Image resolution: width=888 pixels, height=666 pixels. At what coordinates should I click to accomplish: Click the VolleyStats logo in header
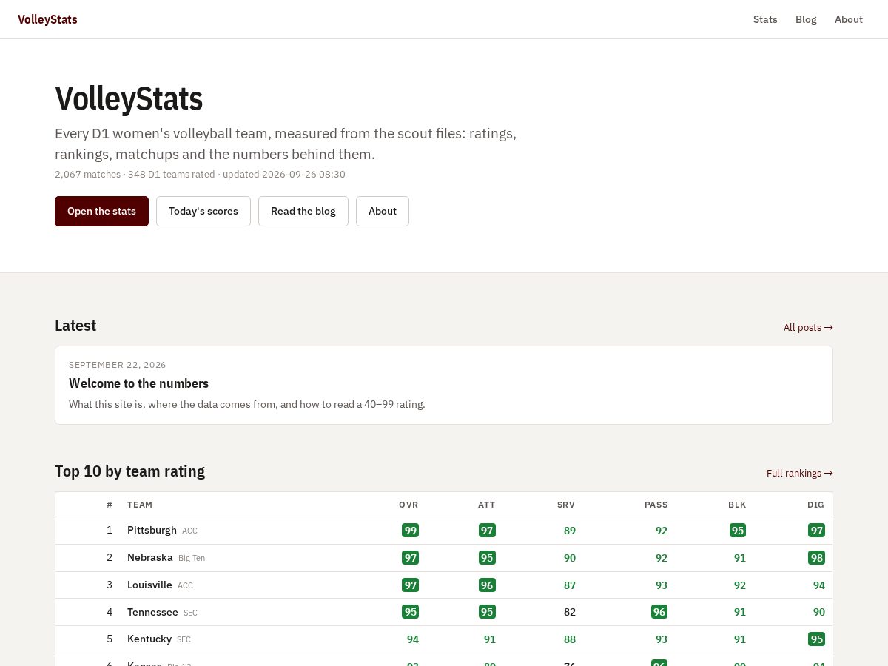coord(47,19)
